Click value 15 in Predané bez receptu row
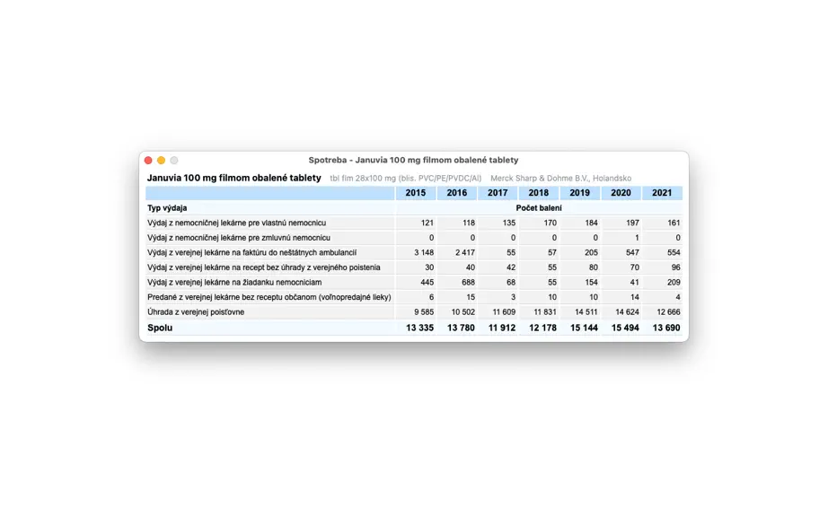828x517 pixels. tap(471, 297)
